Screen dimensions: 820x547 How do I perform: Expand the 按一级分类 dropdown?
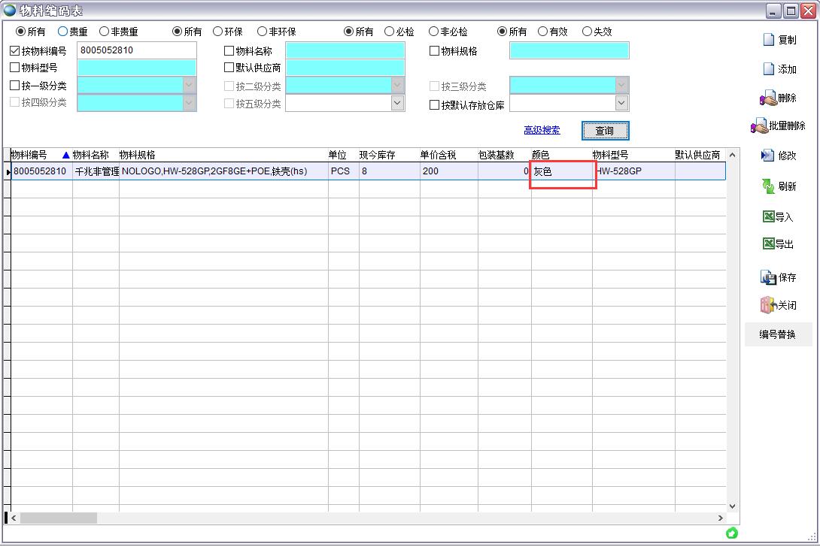click(x=189, y=86)
